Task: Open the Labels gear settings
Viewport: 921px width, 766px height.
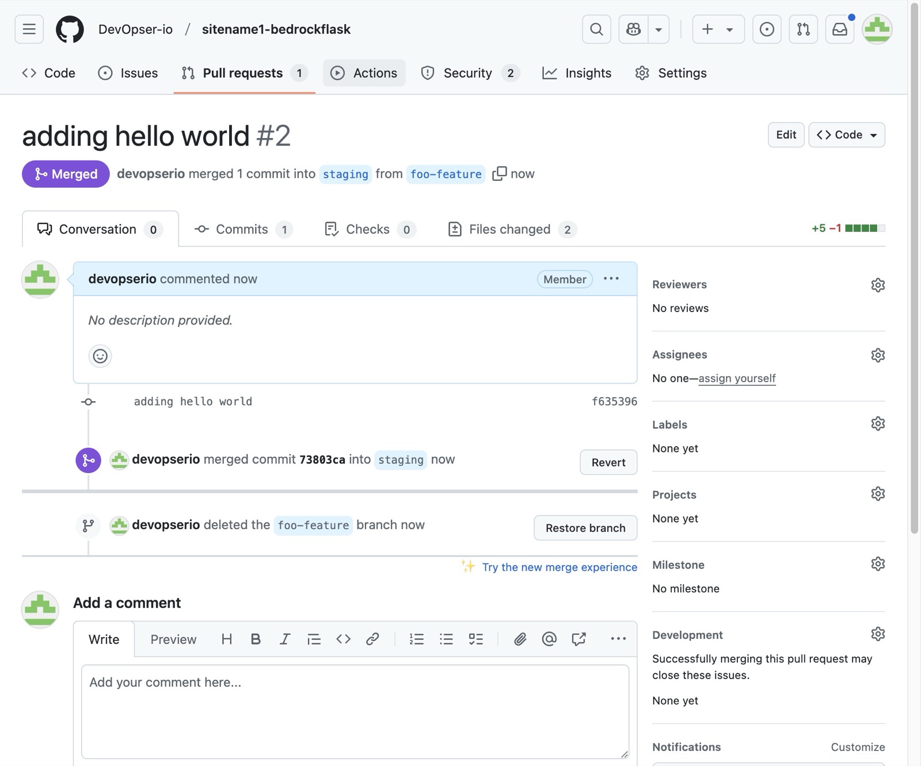Action: (x=877, y=424)
